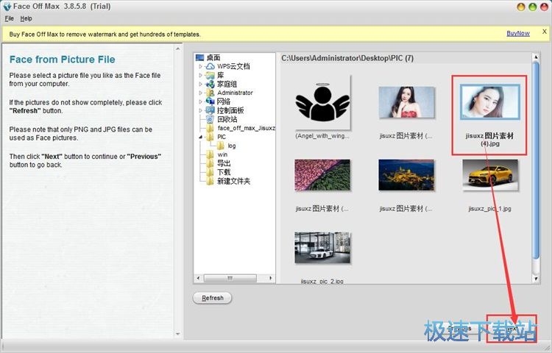Select the log folder label
The height and width of the screenshot is (353, 552).
(232, 146)
